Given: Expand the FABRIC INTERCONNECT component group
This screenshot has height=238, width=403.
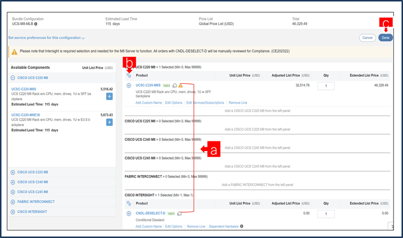Looking at the screenshot, I should click(x=13, y=202).
